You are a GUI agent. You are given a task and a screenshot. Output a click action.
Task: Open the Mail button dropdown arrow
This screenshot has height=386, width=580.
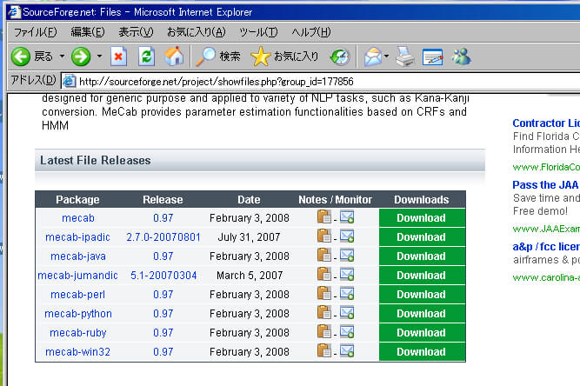click(386, 57)
